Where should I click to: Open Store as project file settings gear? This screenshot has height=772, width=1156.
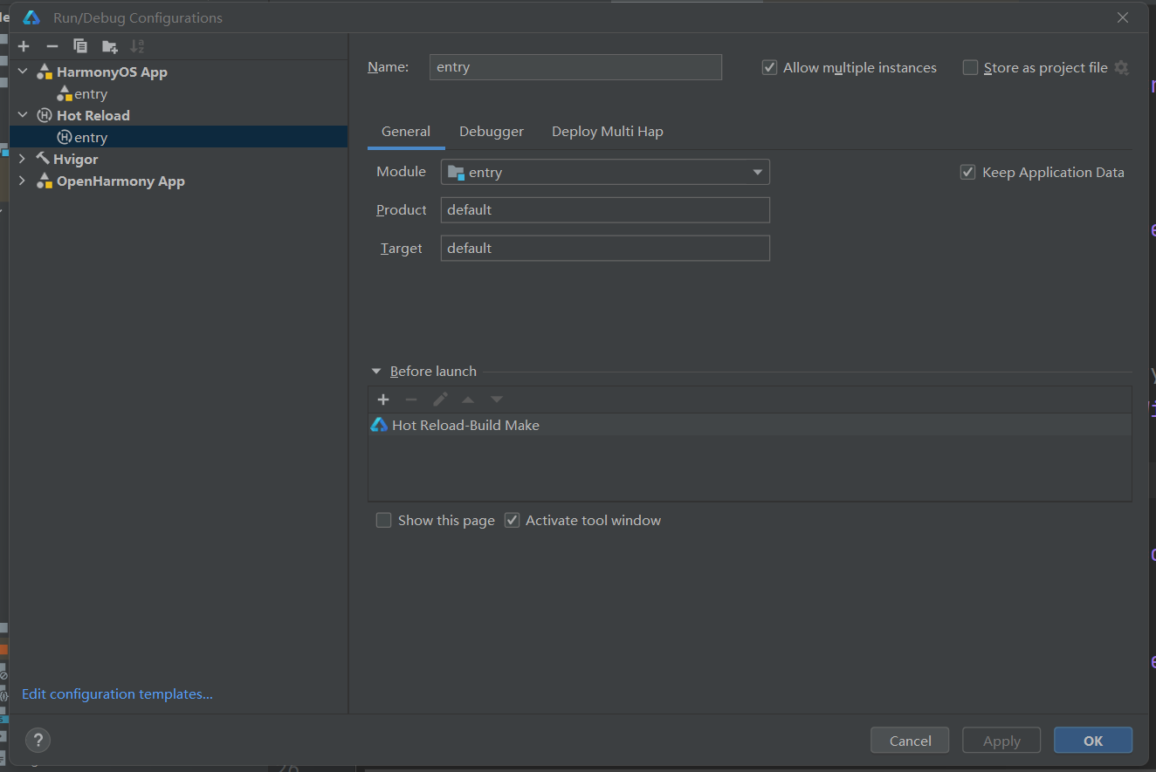coord(1122,68)
